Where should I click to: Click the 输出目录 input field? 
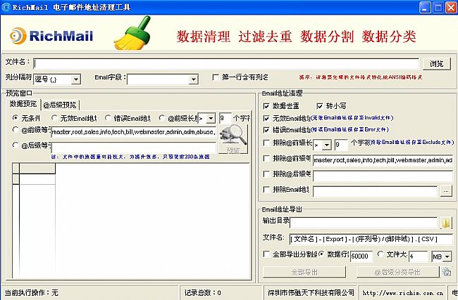[364, 223]
